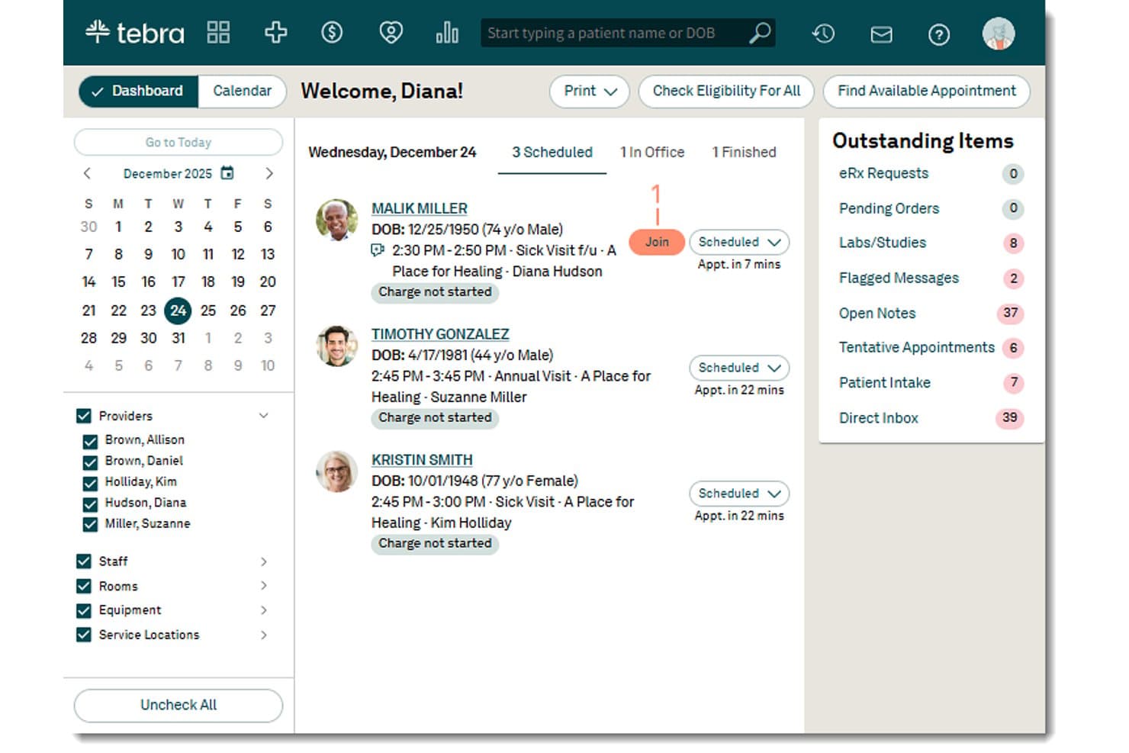
Task: Select December 25 on the calendar
Action: 207,311
